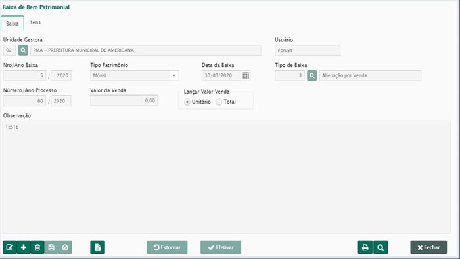Select the Unitário radio option
Image resolution: width=460 pixels, height=259 pixels.
click(x=187, y=102)
